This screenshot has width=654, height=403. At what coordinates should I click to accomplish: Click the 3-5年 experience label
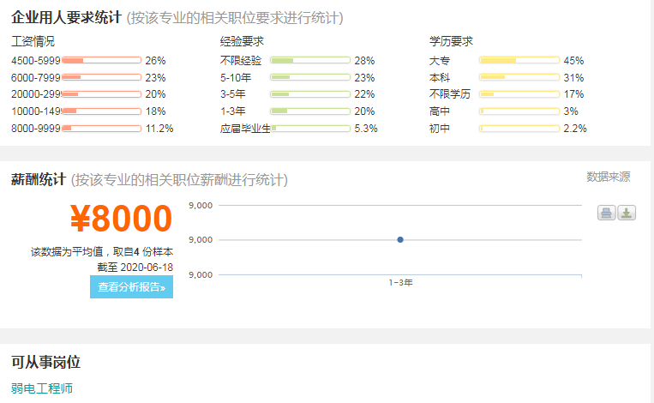[233, 94]
